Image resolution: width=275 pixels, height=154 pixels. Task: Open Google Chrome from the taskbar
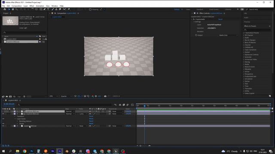tap(24, 151)
